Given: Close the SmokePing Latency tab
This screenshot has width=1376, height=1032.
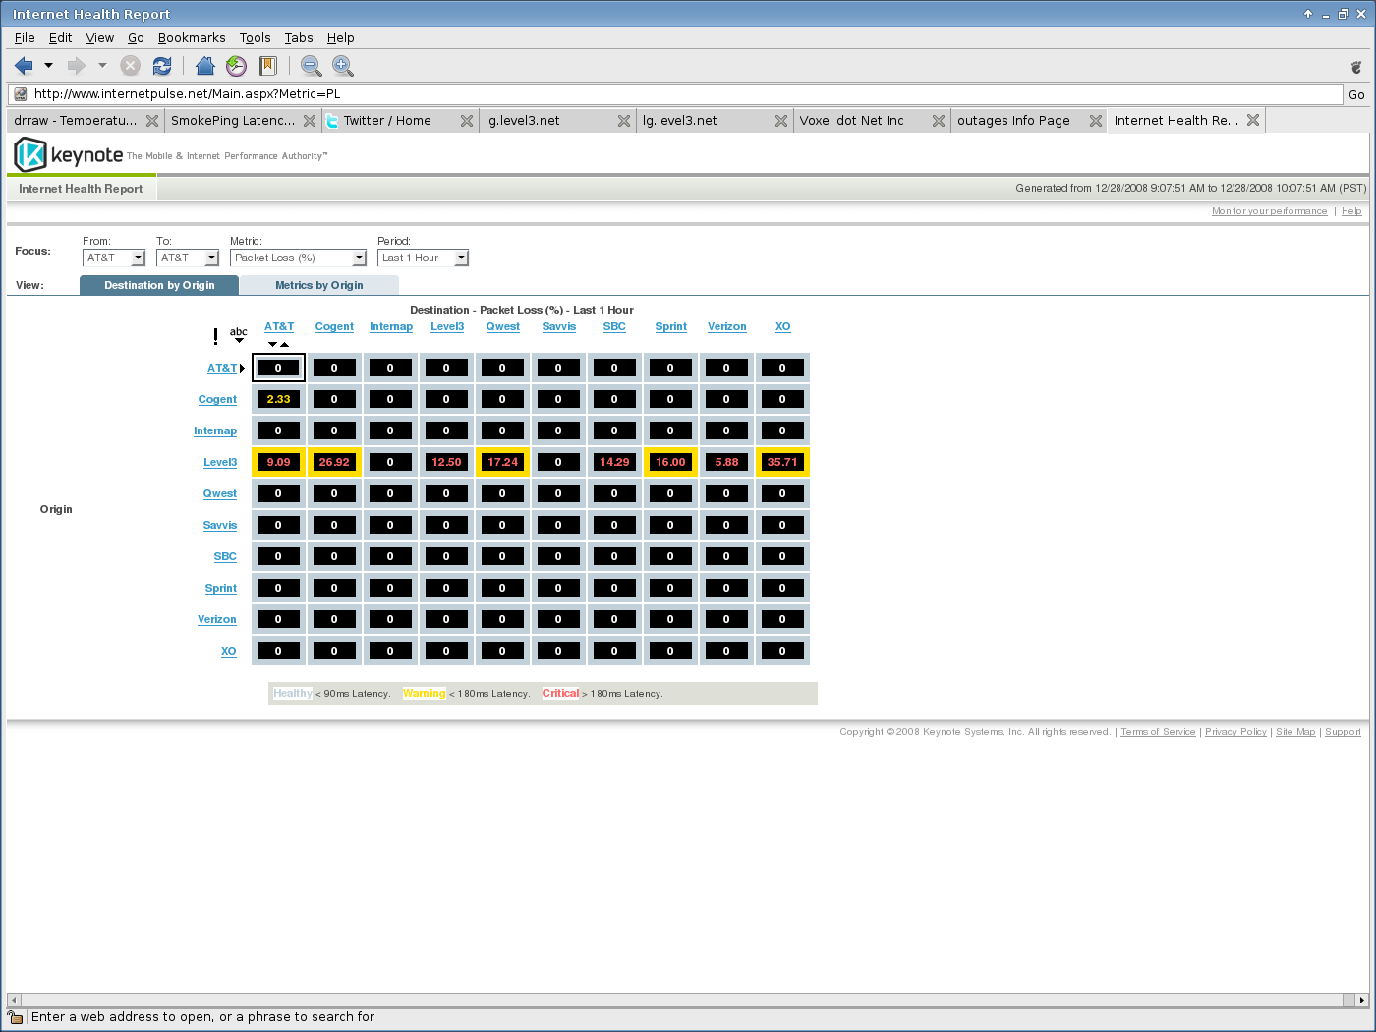Looking at the screenshot, I should 310,121.
